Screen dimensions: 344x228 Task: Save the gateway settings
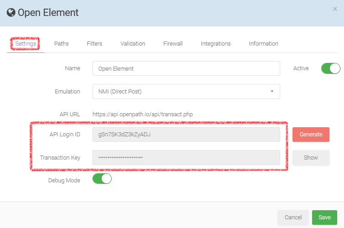pyautogui.click(x=324, y=218)
